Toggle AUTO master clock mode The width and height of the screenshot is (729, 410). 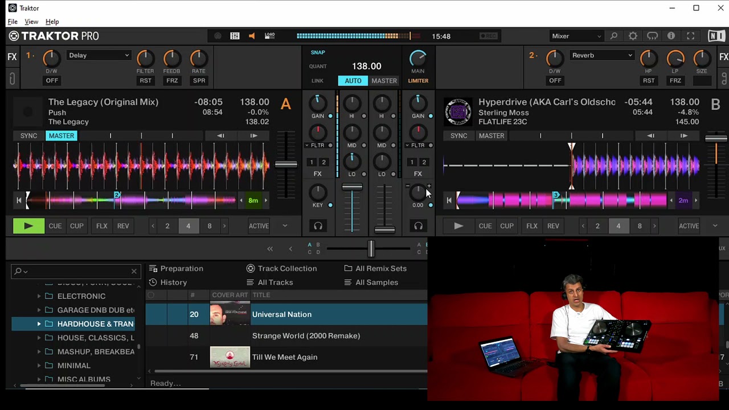pos(353,81)
